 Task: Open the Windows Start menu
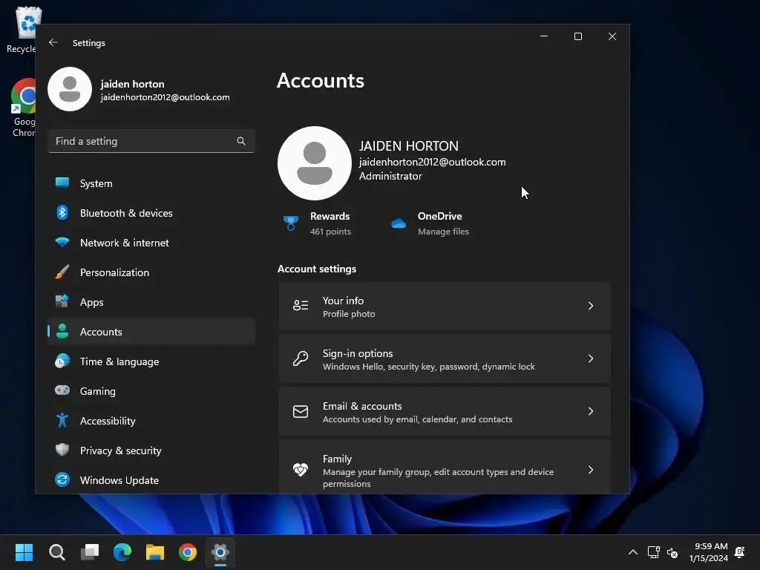point(24,552)
